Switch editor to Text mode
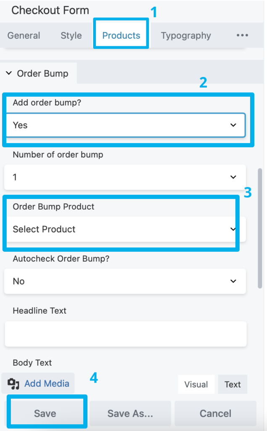This screenshot has width=267, height=431. (x=233, y=384)
